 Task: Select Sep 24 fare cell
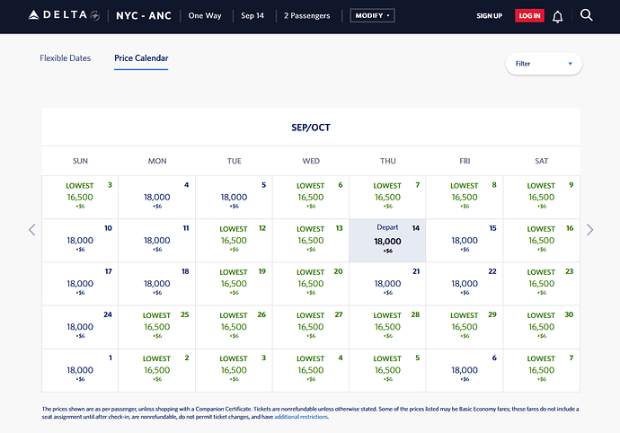[80, 327]
